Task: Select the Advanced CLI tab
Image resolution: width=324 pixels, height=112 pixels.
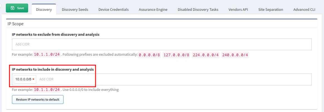Action: pos(304,9)
